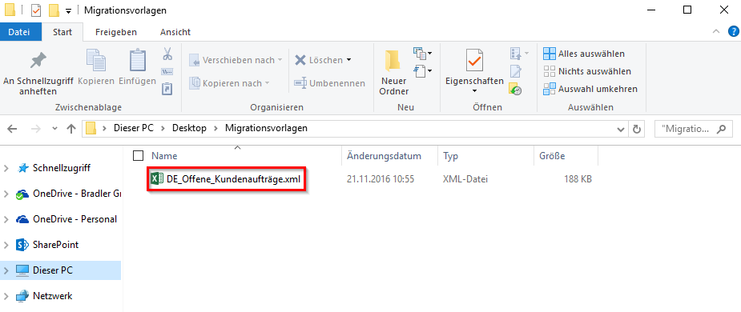The height and width of the screenshot is (312, 741).
Task: Tick the select-all checkbox in the header
Action: click(138, 155)
